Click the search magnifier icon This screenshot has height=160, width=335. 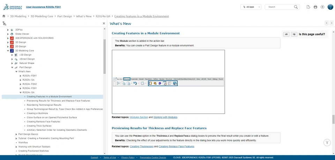(296, 7)
